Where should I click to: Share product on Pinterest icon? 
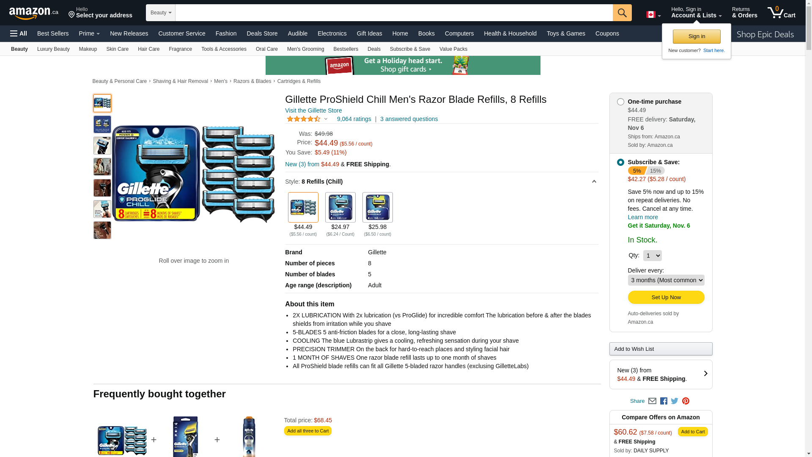click(686, 401)
